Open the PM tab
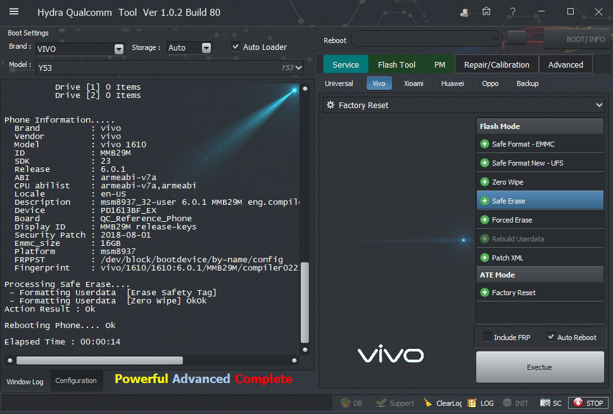Image resolution: width=613 pixels, height=414 pixels. [439, 64]
